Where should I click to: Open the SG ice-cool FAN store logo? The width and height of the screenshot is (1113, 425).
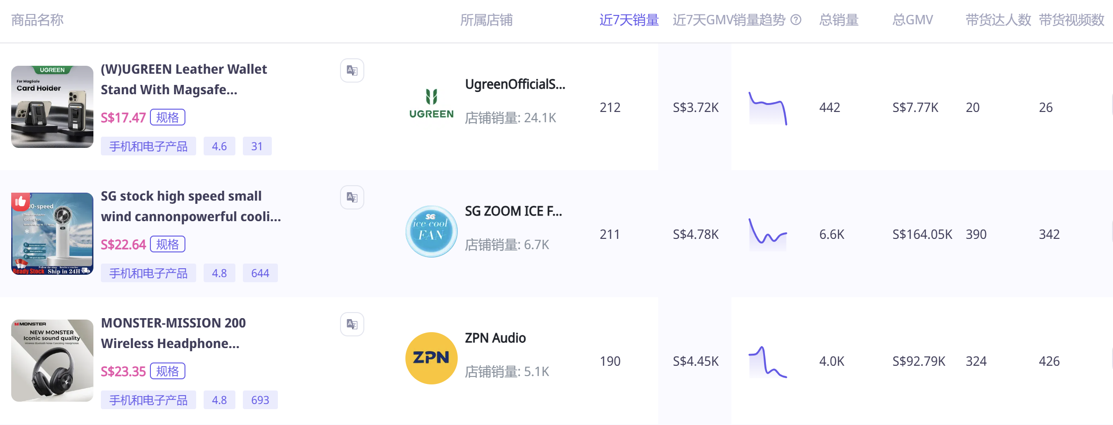pos(431,231)
